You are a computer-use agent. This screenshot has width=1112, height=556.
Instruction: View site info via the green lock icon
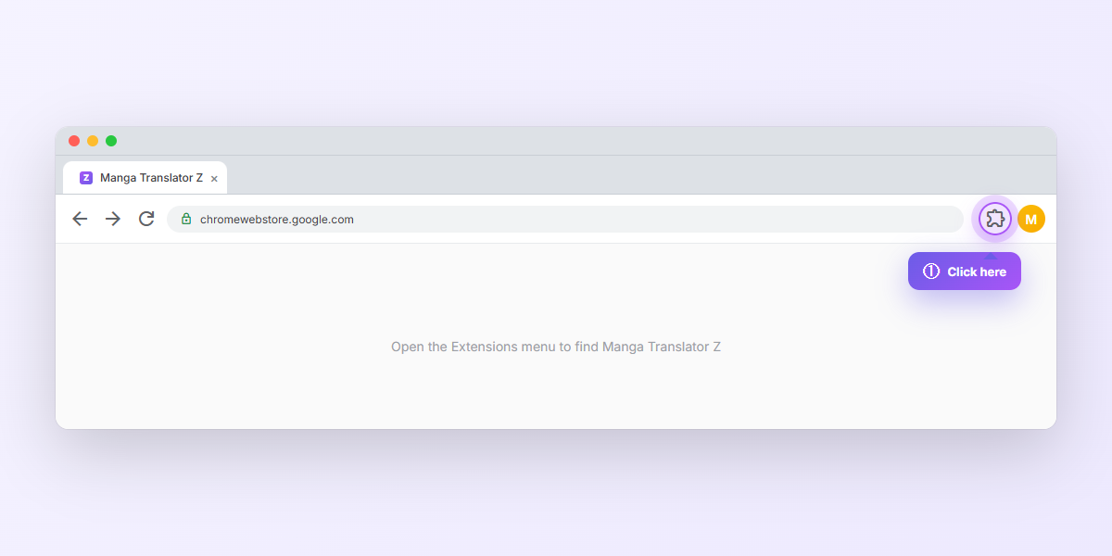point(186,220)
